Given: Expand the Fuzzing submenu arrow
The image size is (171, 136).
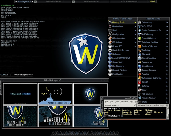Looking at the screenshot, I should tap(167, 74).
